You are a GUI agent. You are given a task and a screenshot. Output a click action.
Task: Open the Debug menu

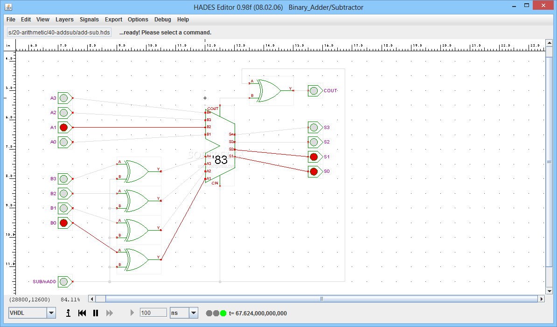(x=163, y=20)
